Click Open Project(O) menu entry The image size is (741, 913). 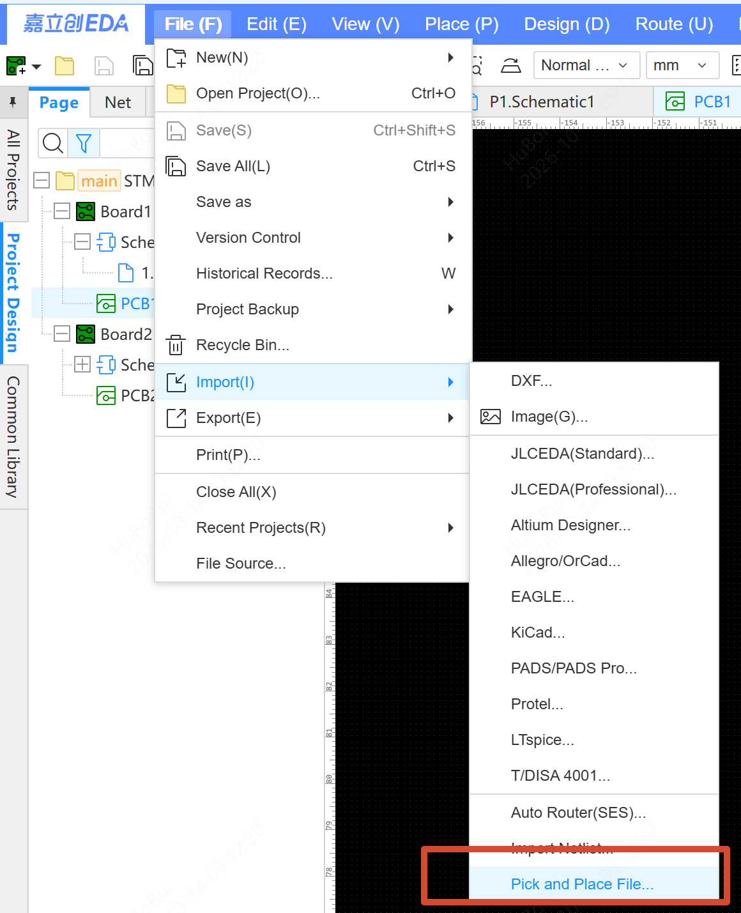pyautogui.click(x=312, y=93)
